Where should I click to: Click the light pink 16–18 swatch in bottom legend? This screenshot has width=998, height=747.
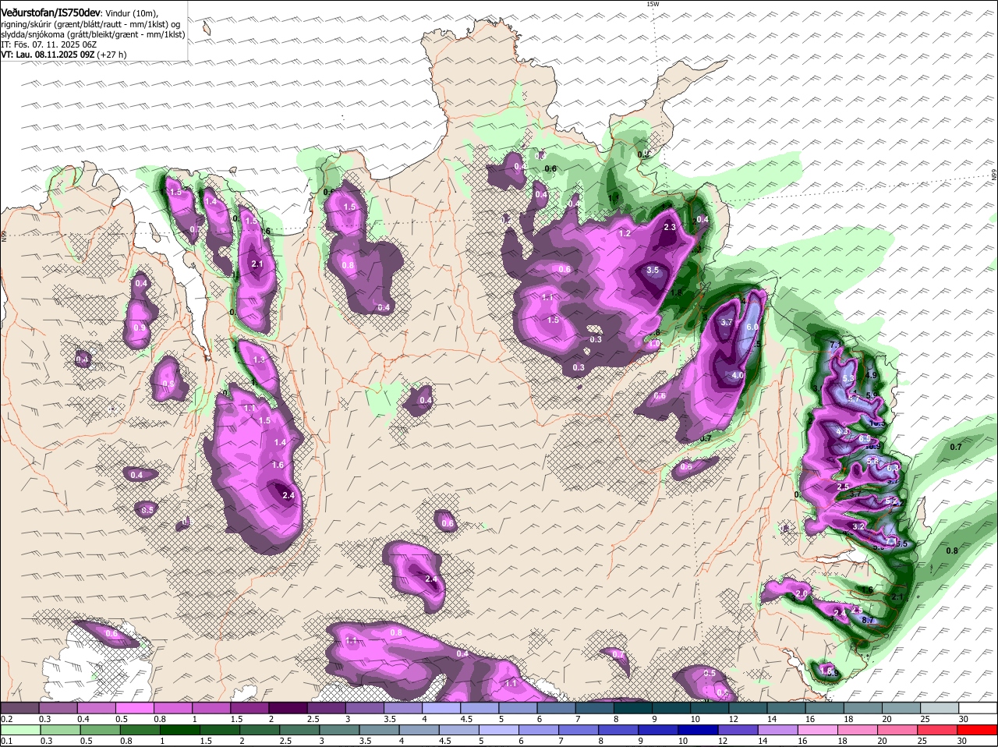pos(817,729)
